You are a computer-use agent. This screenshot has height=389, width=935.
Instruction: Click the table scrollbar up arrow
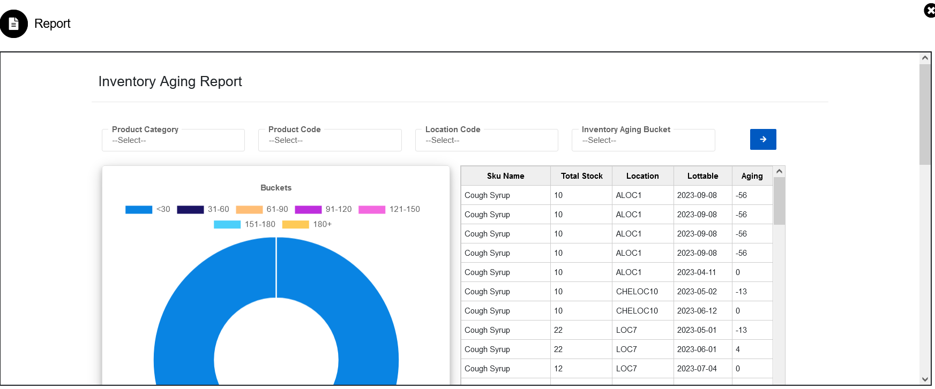tap(780, 171)
